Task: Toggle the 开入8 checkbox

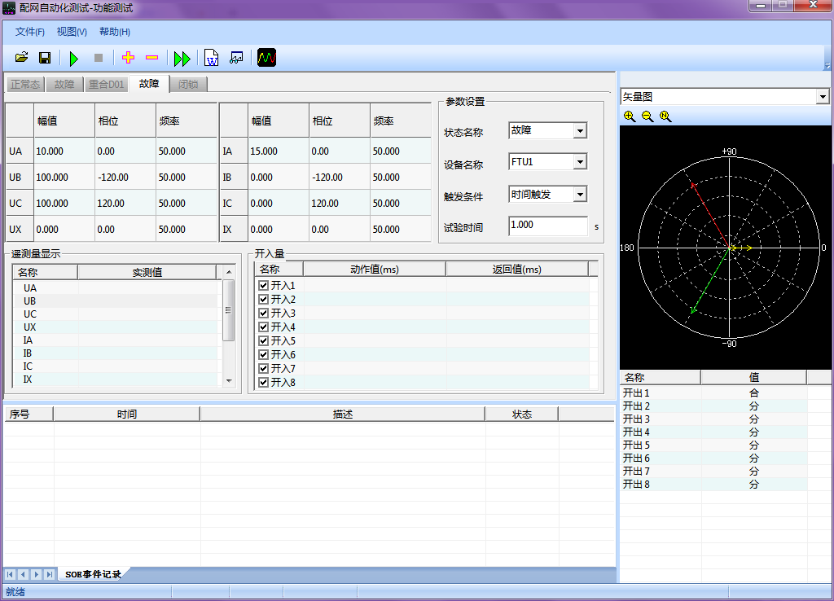Action: 263,382
